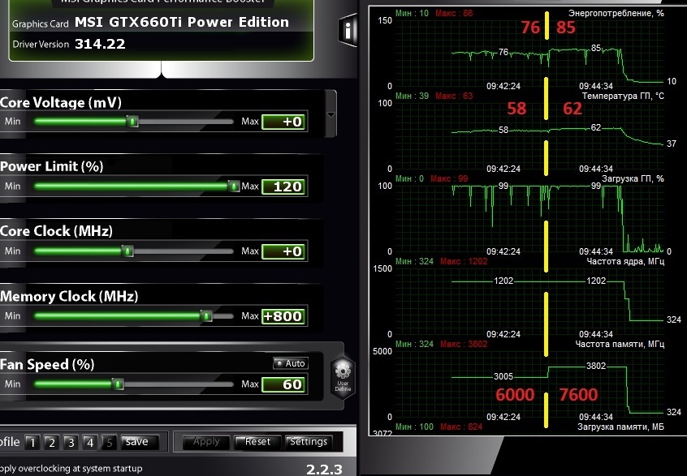Click the driver version 314.22 text

pos(100,44)
